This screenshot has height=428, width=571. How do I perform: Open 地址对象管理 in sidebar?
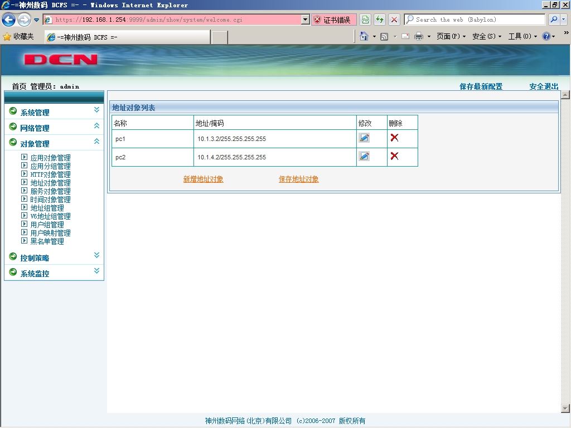(x=50, y=183)
